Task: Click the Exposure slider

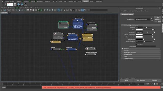Action: coord(148,28)
